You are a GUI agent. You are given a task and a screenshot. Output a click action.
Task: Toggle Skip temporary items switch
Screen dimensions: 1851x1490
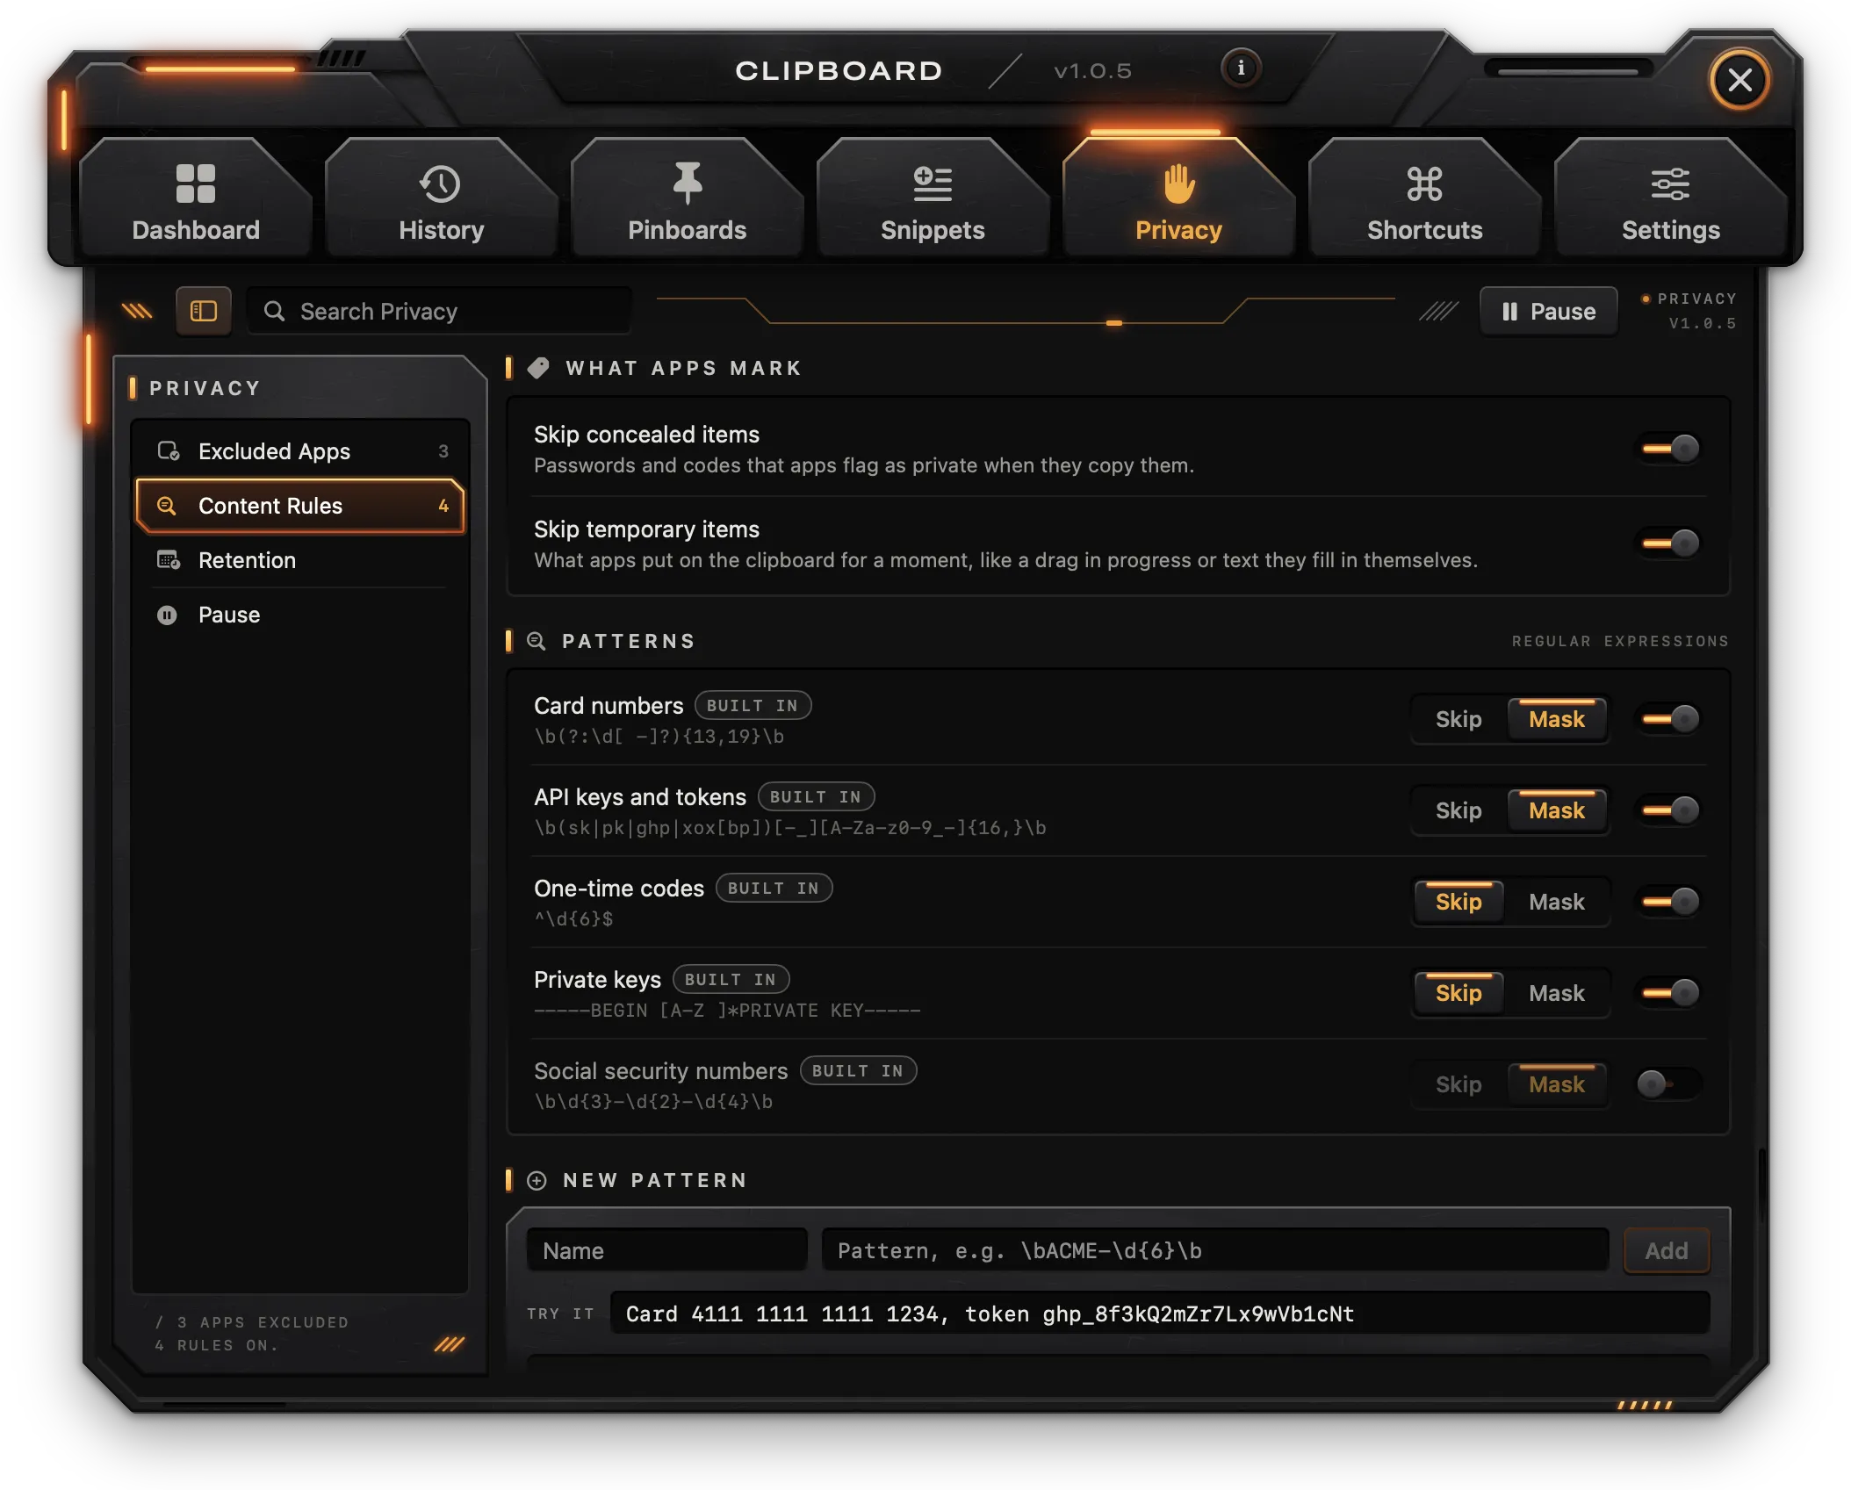point(1670,544)
